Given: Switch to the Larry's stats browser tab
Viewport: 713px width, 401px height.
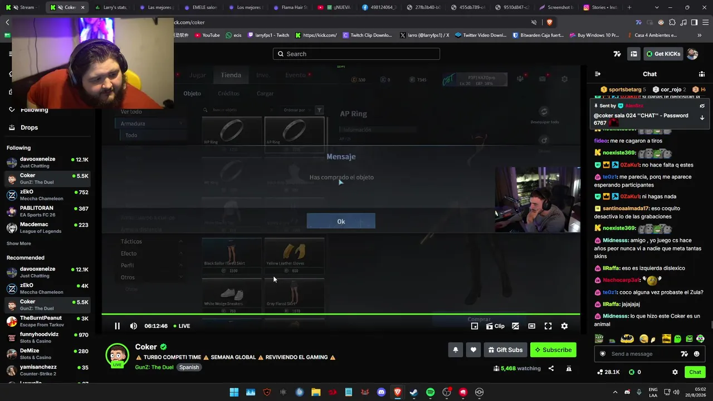Looking at the screenshot, I should pos(111,7).
